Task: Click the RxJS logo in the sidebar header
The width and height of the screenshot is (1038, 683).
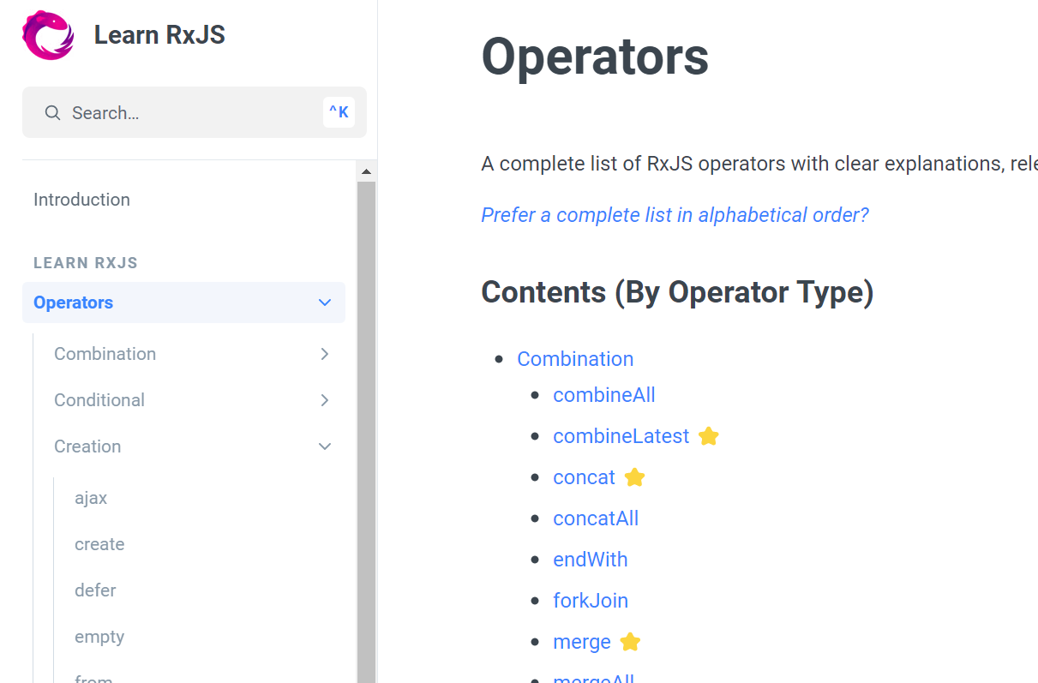Action: (x=47, y=34)
